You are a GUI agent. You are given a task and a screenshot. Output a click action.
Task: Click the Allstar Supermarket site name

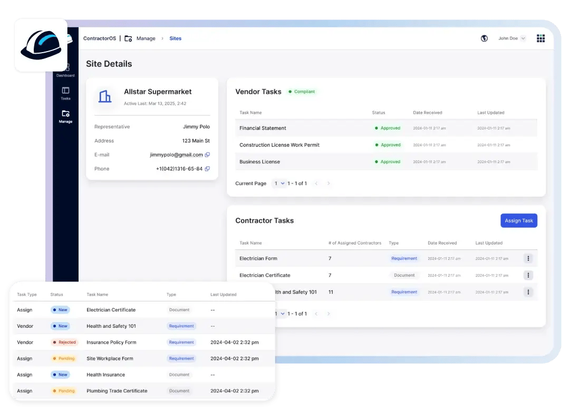click(158, 92)
